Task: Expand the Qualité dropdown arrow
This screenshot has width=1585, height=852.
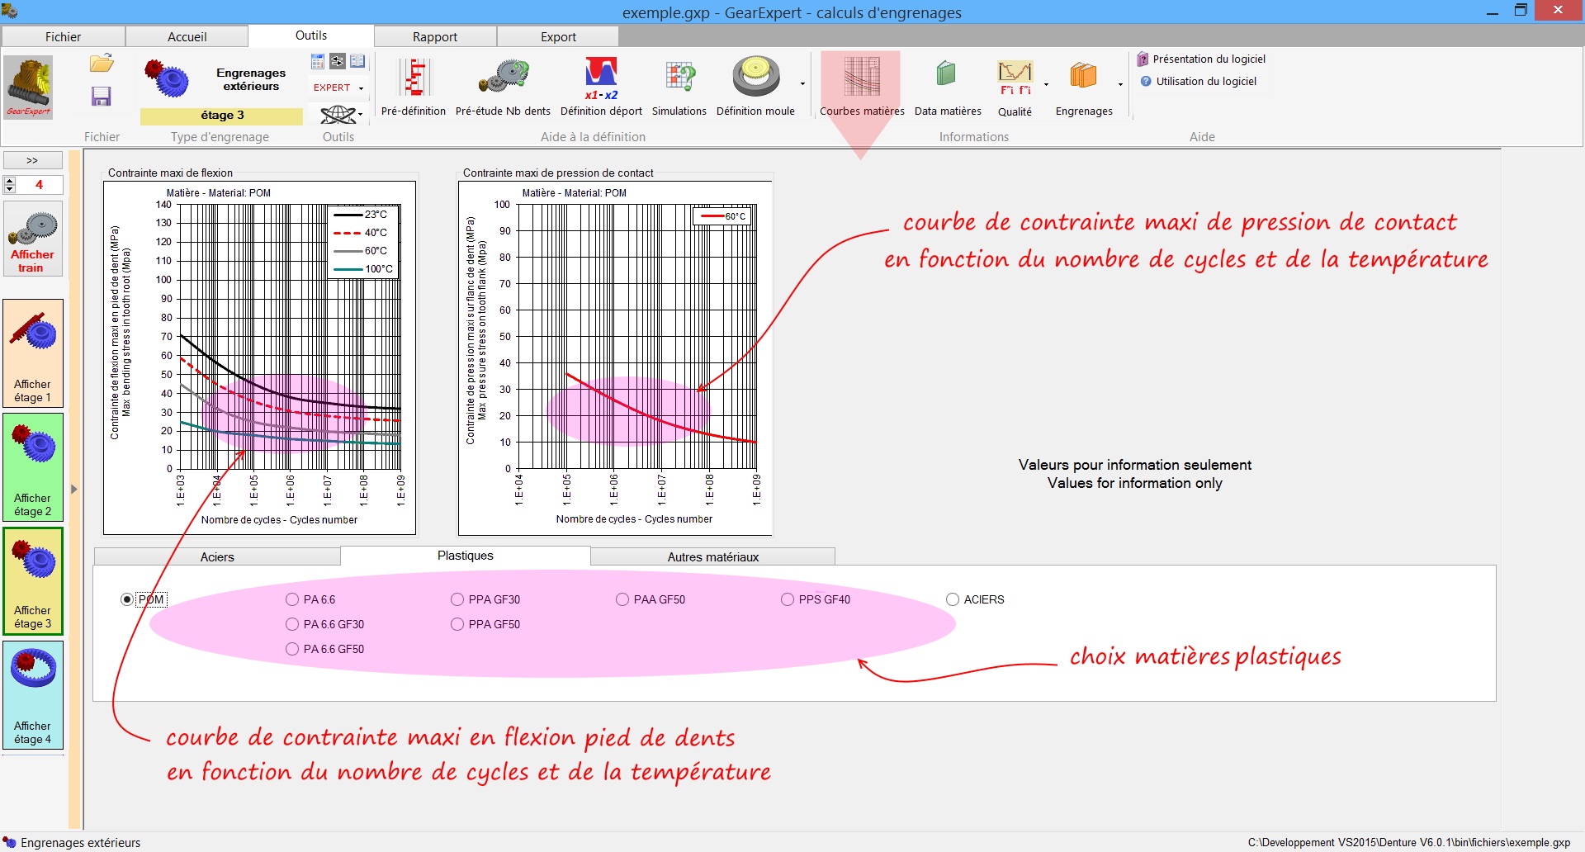Action: tap(1046, 84)
